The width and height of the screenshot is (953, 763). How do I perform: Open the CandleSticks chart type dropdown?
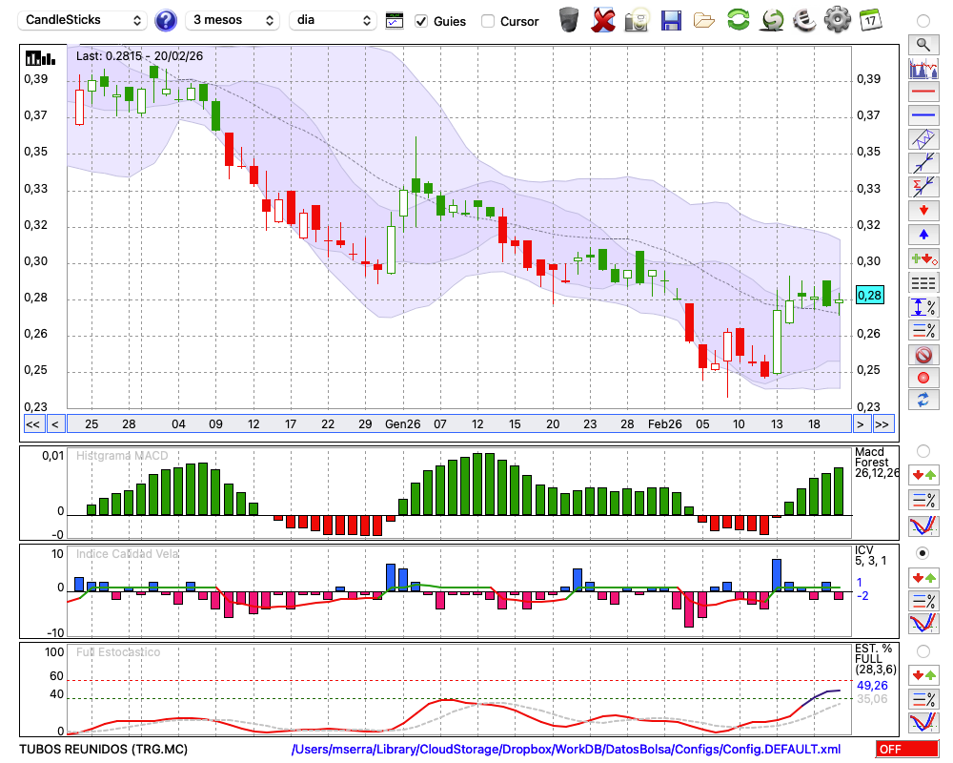84,20
